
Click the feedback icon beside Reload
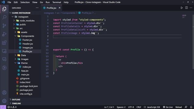coord(186,107)
